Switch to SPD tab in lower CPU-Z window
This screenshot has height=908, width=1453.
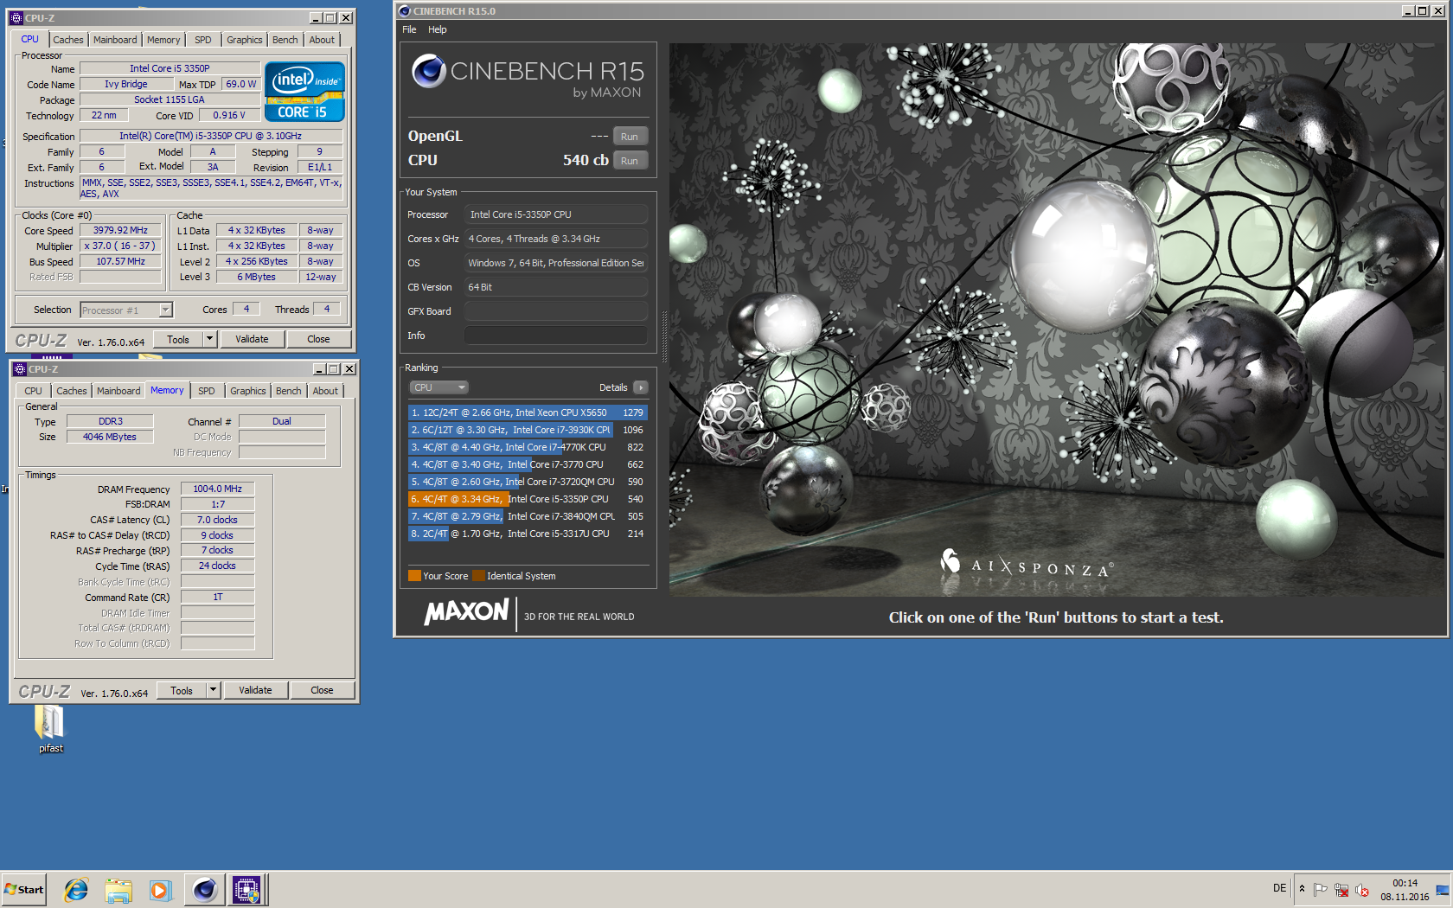(207, 391)
